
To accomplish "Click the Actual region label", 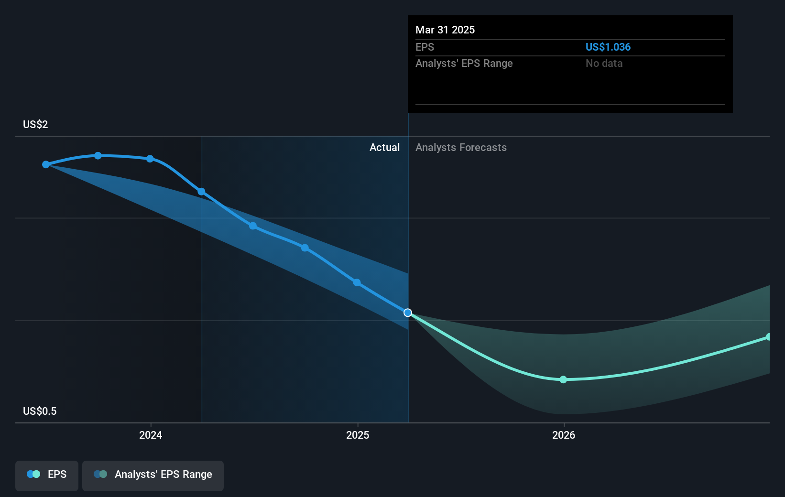I will click(384, 147).
